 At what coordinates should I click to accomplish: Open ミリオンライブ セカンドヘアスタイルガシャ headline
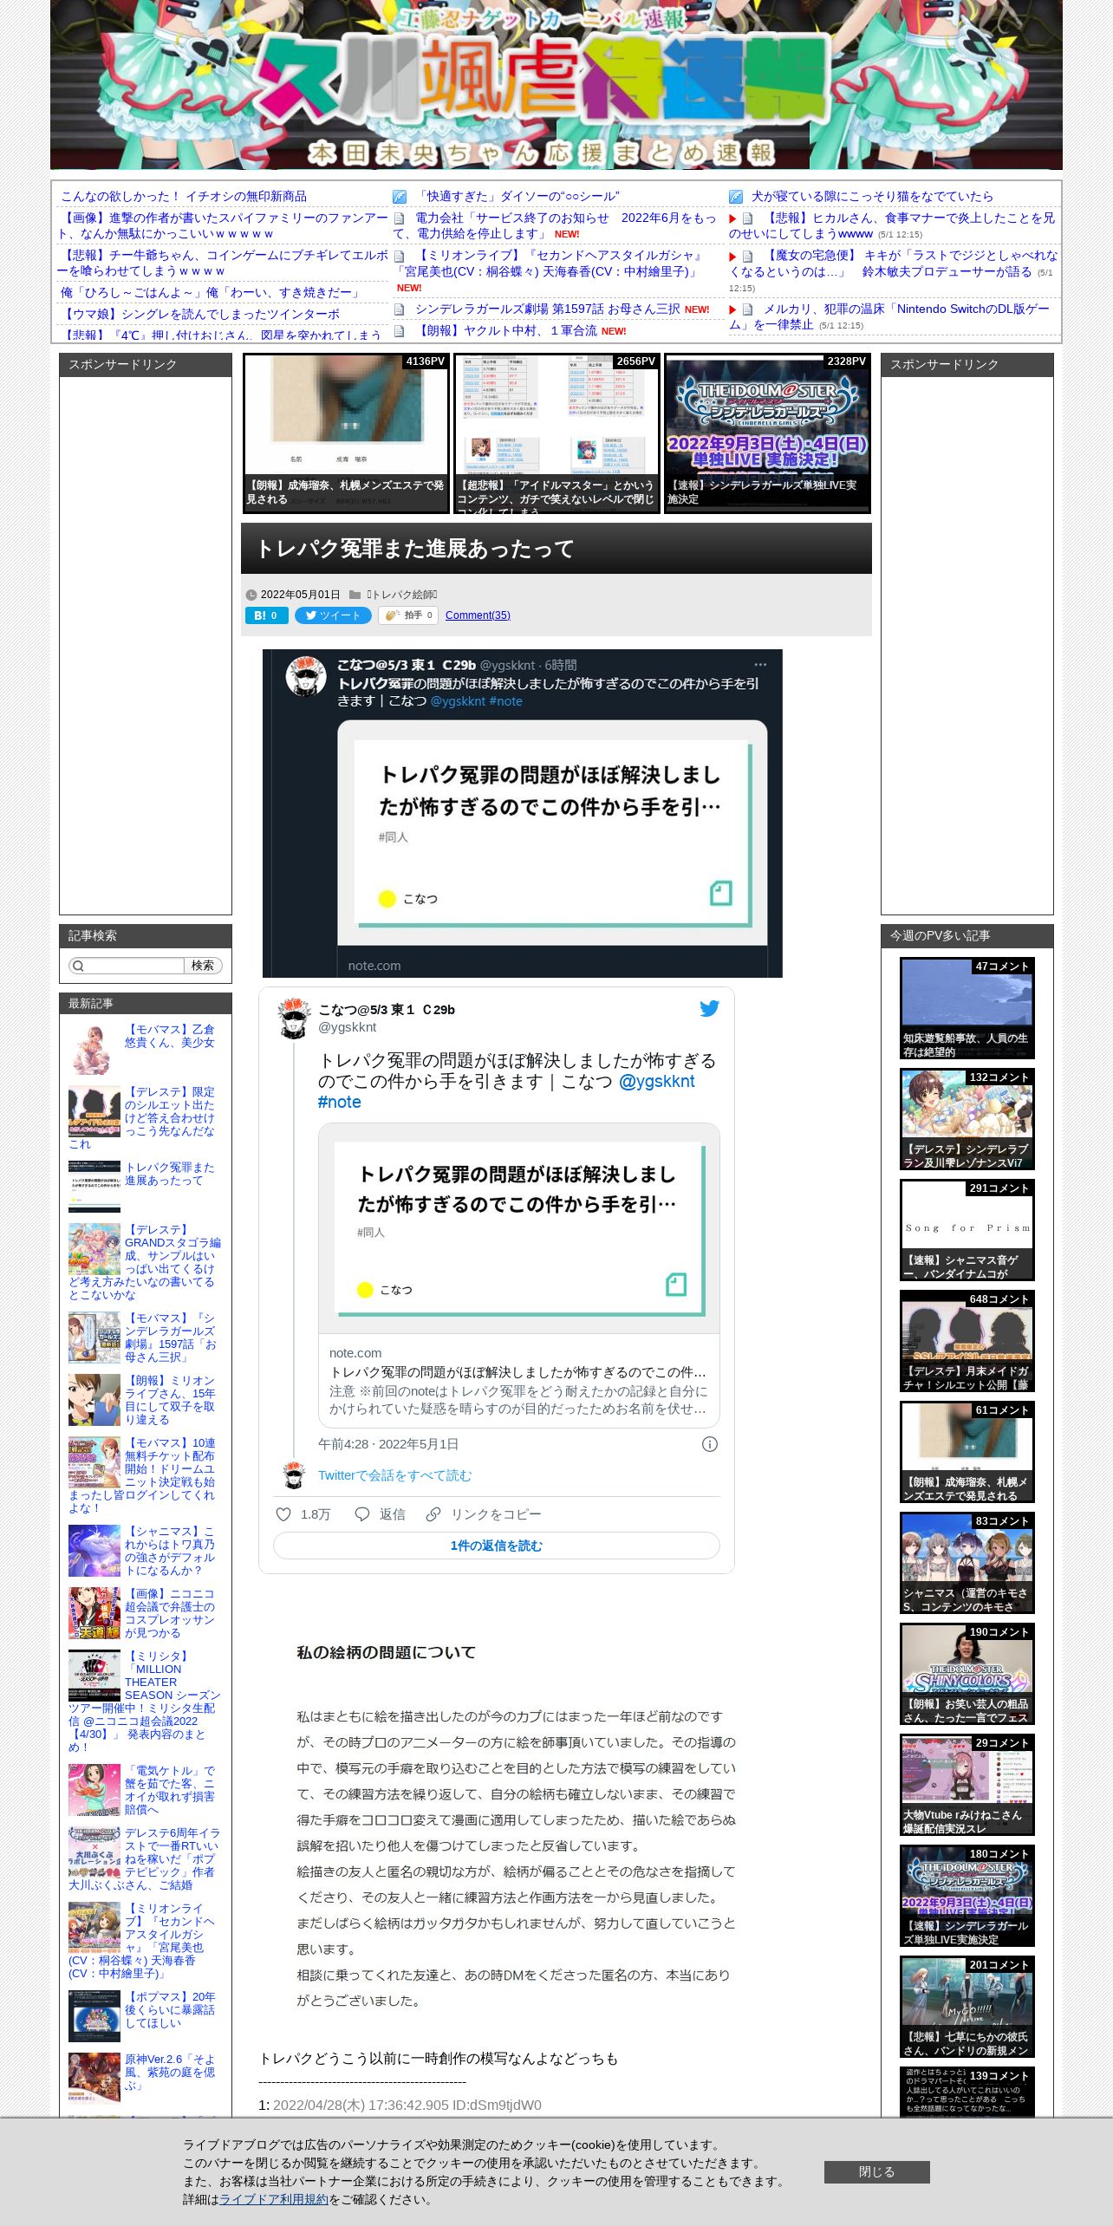click(x=550, y=263)
